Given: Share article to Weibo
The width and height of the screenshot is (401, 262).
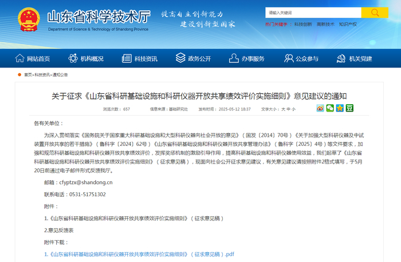Looking at the screenshot, I should (x=320, y=108).
